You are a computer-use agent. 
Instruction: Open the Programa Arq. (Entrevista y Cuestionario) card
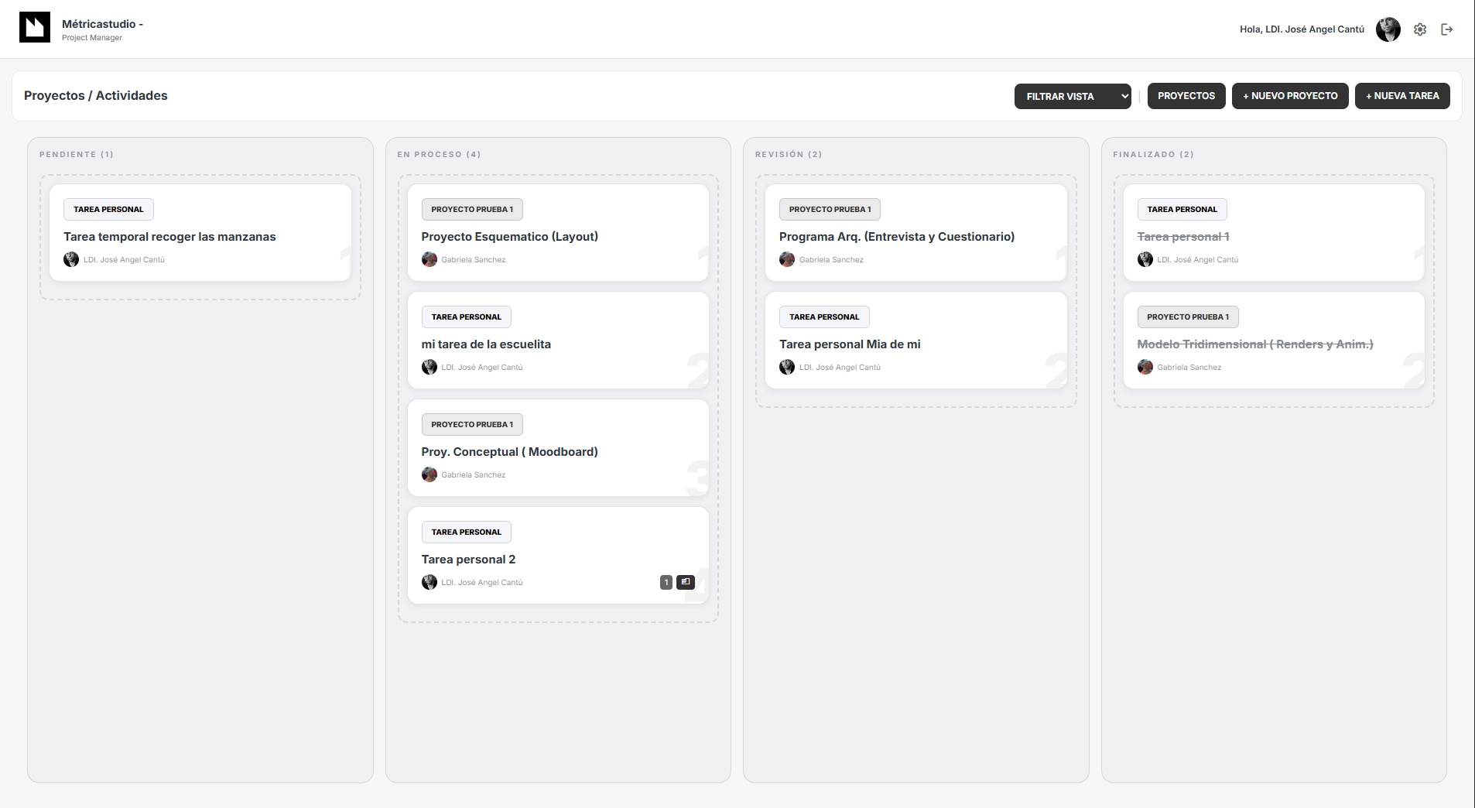coord(896,237)
